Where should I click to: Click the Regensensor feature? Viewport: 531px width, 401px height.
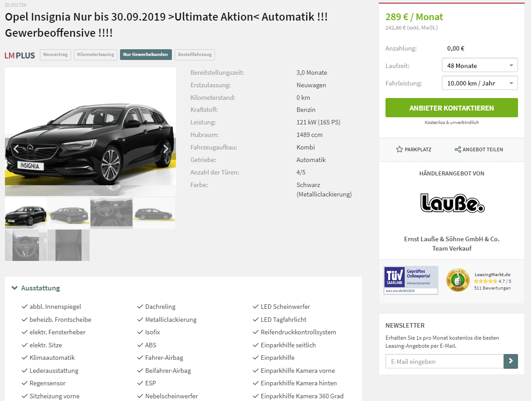click(x=47, y=383)
